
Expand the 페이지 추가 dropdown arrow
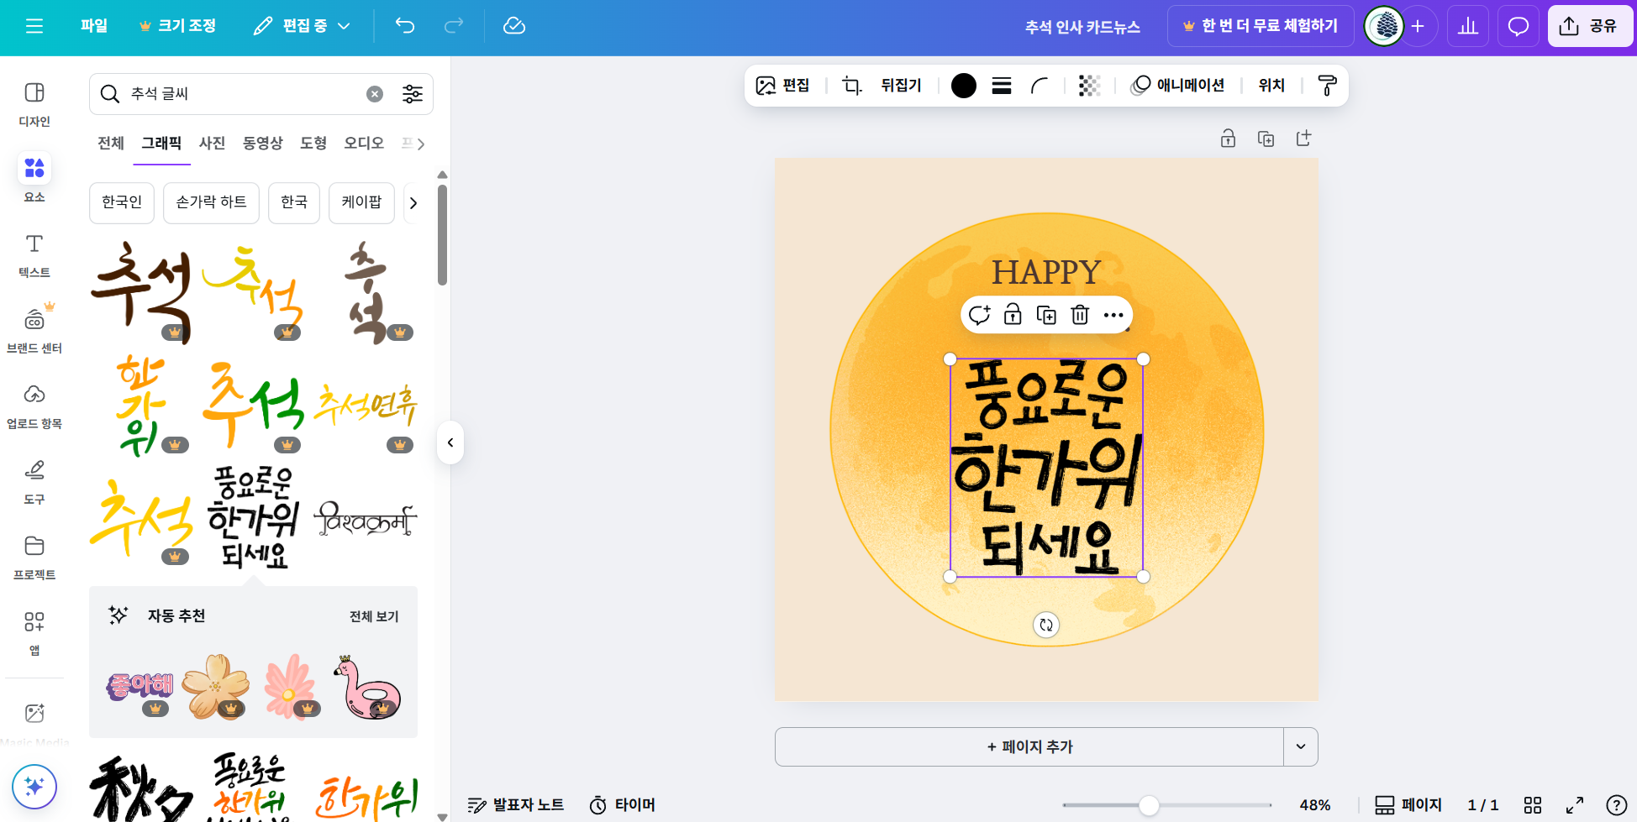pos(1300,746)
